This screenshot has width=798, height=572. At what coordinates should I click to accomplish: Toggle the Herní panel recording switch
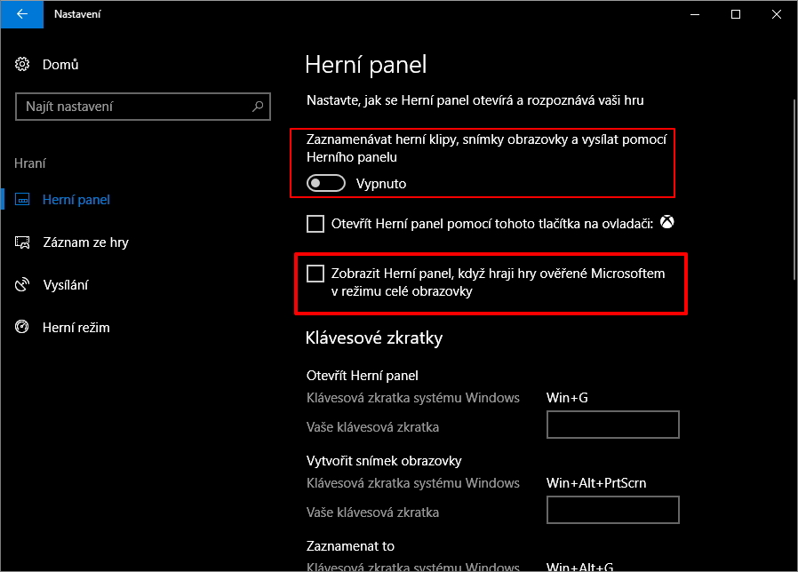pyautogui.click(x=325, y=184)
